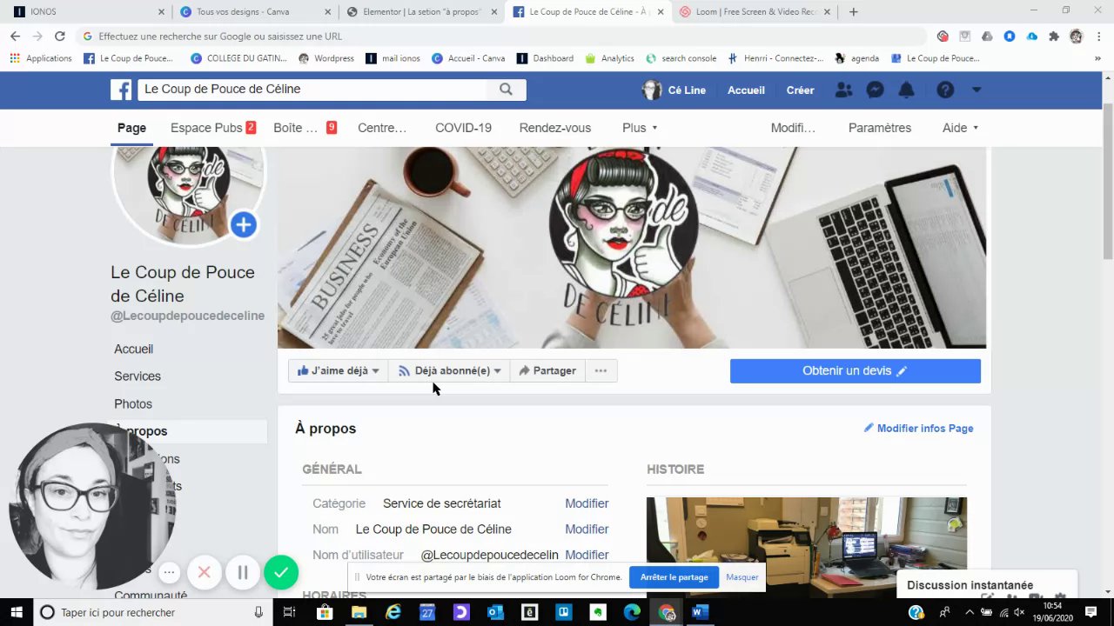Open account dropdown arrow in Facebook header
The height and width of the screenshot is (626, 1114).
(976, 90)
